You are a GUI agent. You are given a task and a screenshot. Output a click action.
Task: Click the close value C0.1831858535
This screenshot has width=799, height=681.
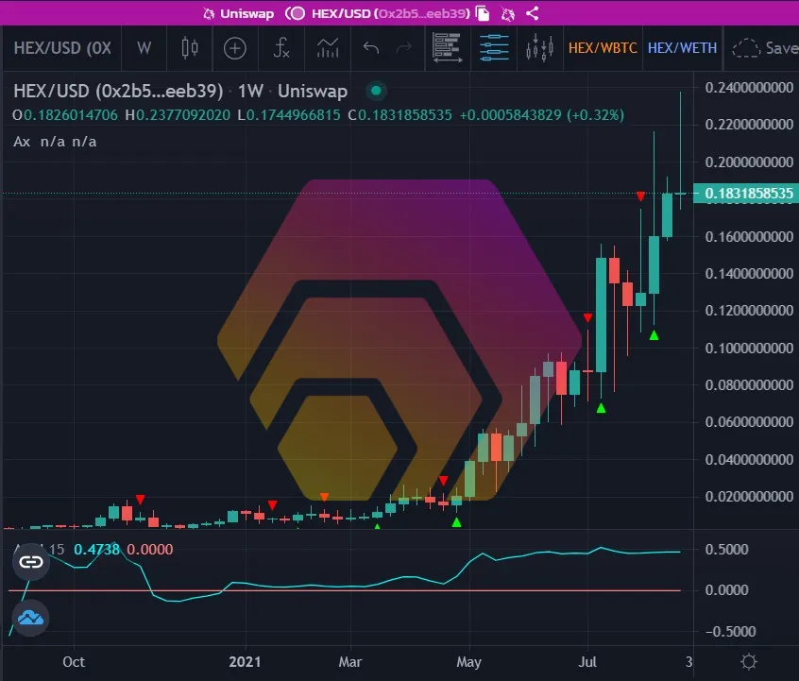[400, 115]
